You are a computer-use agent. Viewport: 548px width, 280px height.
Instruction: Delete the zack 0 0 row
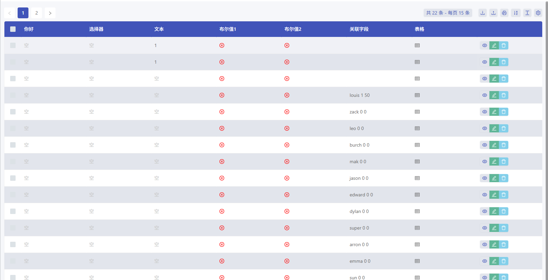click(x=504, y=112)
